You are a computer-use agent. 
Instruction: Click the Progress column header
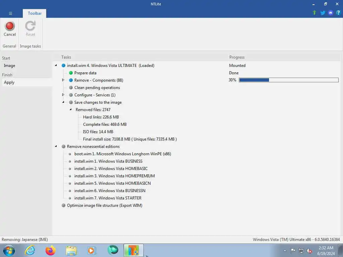(237, 57)
